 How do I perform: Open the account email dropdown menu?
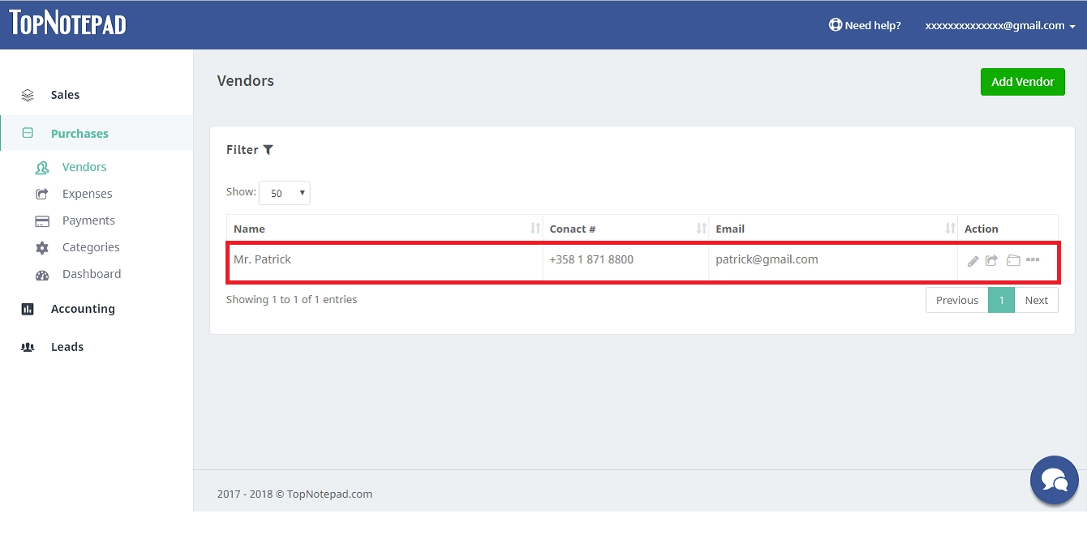click(999, 25)
